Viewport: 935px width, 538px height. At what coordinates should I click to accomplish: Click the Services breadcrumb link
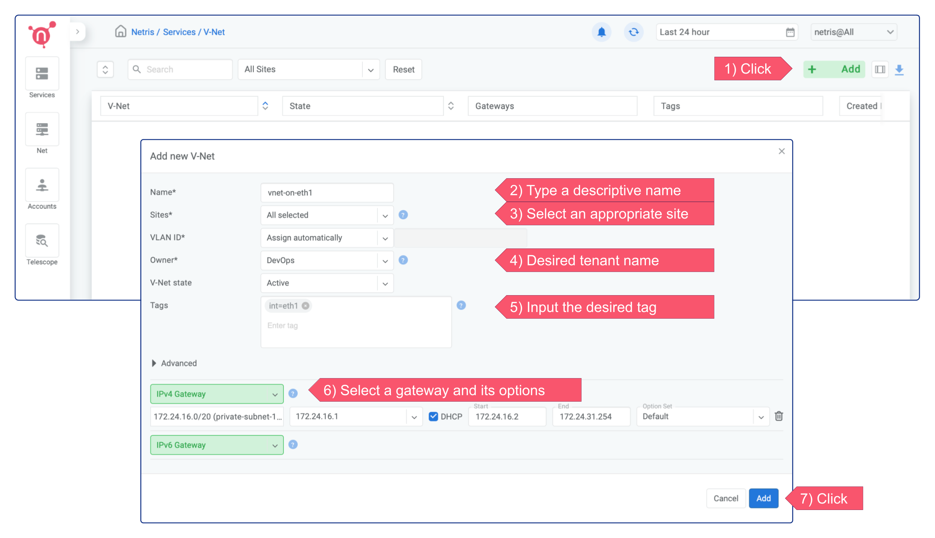point(179,32)
